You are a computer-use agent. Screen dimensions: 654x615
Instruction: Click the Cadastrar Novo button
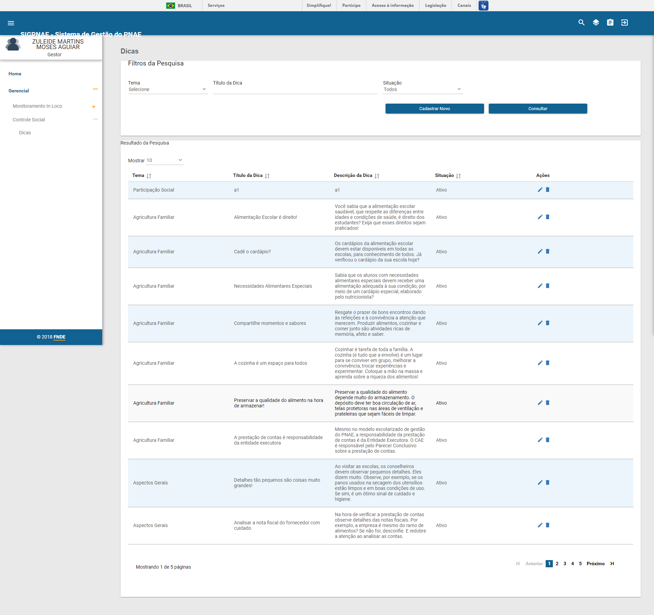[434, 109]
